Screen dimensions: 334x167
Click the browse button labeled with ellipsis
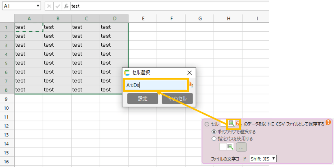click(x=241, y=147)
